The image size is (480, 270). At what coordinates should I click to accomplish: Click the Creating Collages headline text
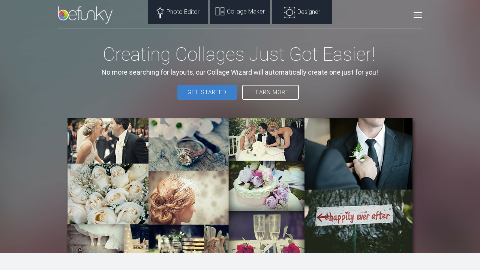pyautogui.click(x=239, y=54)
